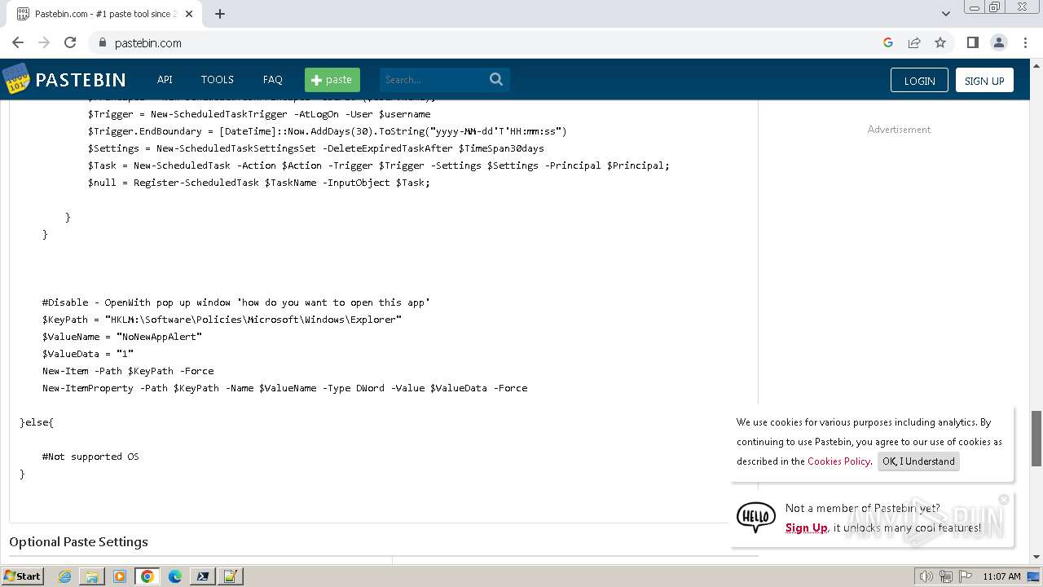This screenshot has width=1043, height=587.
Task: Open File Explorer from taskbar
Action: click(x=92, y=576)
